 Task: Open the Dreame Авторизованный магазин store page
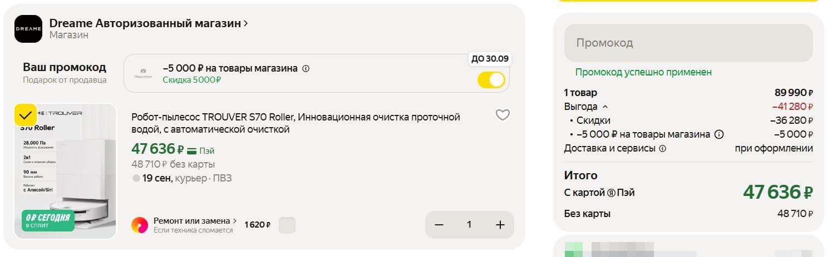point(149,23)
